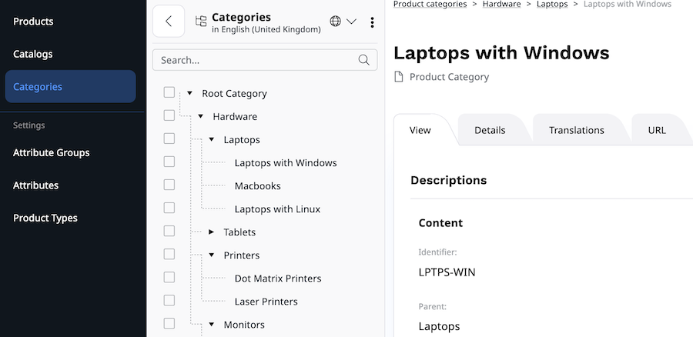Focus the category search field
This screenshot has width=693, height=337.
pyautogui.click(x=254, y=60)
